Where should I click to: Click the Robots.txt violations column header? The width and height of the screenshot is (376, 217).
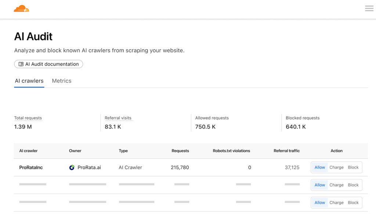[231, 151]
